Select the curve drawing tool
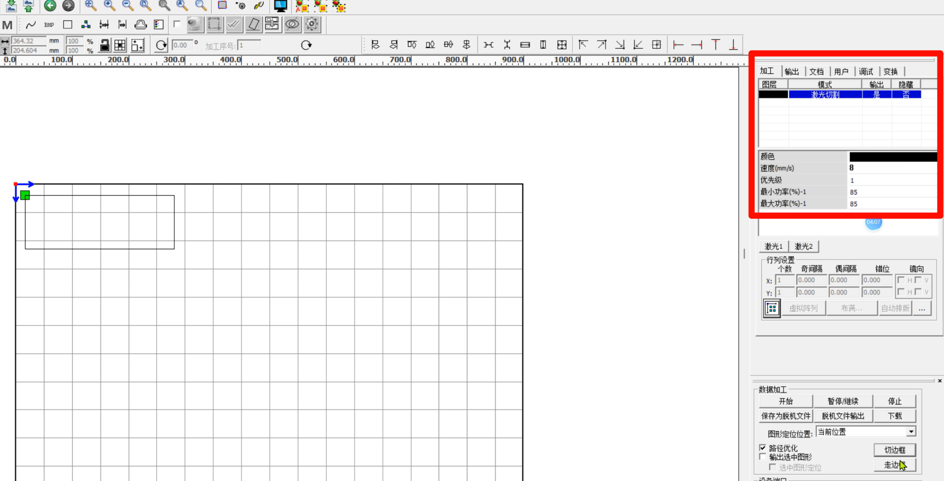 click(x=31, y=25)
